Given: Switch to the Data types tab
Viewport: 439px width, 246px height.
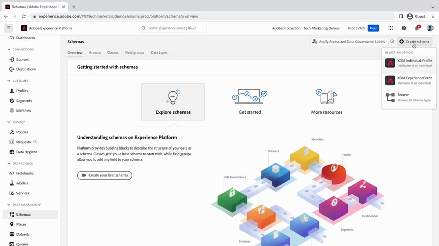Looking at the screenshot, I should click(159, 53).
